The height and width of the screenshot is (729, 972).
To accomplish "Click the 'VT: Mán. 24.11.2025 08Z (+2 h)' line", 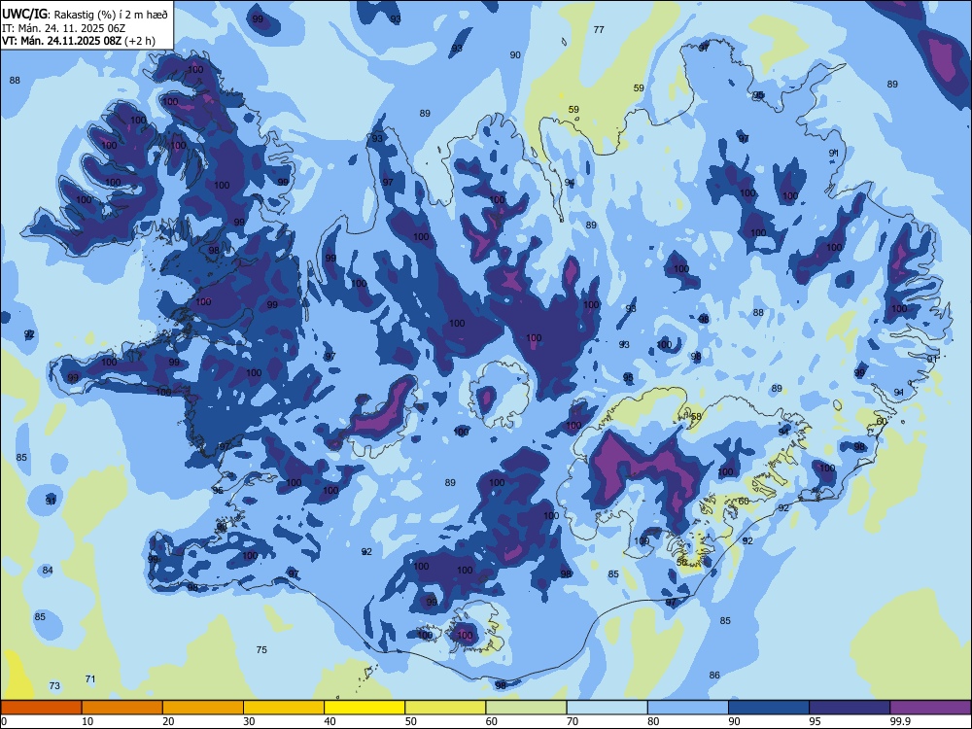I will coord(79,41).
